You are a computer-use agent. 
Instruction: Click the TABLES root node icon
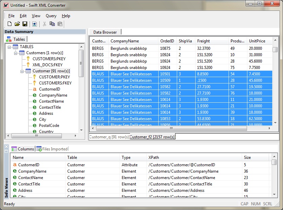click(x=15, y=47)
